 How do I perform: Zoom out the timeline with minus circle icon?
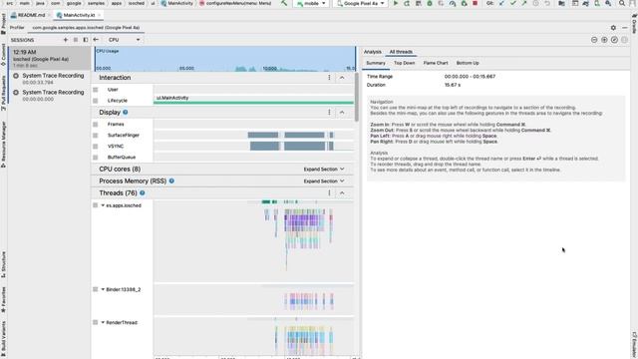[x=594, y=40]
